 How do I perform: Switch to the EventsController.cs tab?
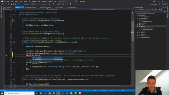click(72, 7)
